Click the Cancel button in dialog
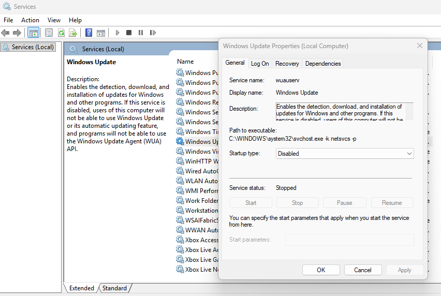 363,270
